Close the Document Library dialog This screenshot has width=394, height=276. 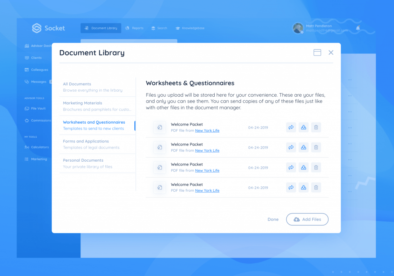click(x=331, y=52)
